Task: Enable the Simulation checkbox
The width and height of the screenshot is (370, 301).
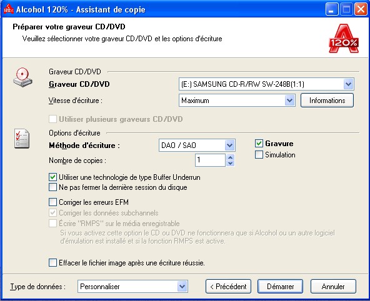Action: pos(259,155)
